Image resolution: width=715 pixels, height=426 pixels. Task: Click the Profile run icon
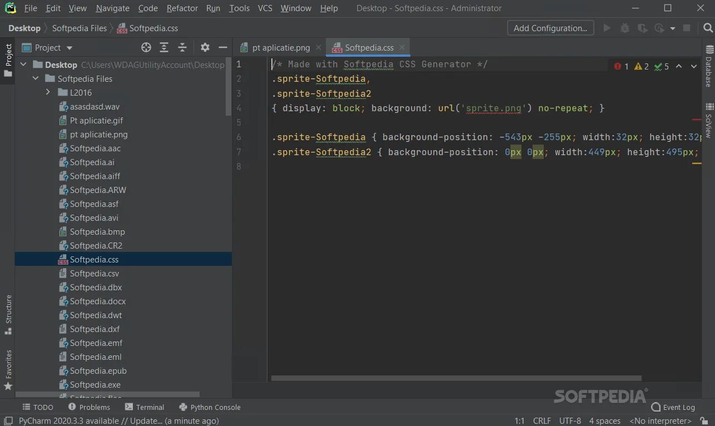pyautogui.click(x=659, y=28)
